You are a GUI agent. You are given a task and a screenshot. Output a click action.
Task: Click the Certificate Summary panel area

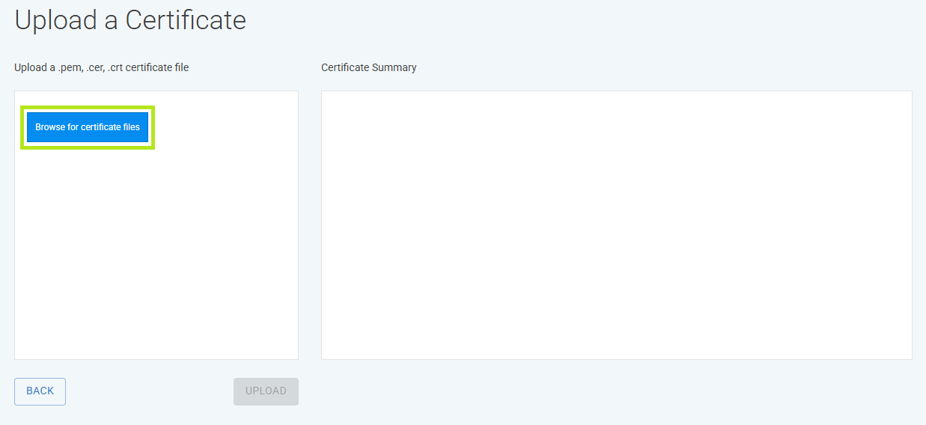[616, 225]
